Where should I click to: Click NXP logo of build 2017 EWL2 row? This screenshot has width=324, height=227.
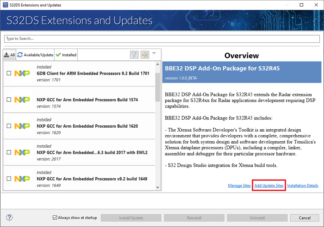[x=22, y=152]
